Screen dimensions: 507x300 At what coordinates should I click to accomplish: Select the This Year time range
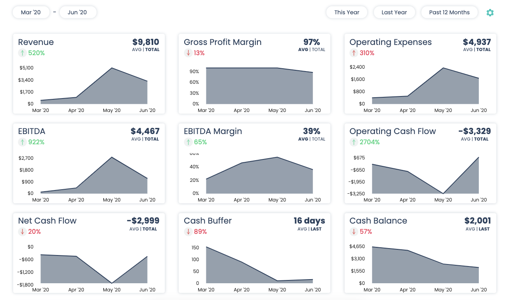click(346, 12)
